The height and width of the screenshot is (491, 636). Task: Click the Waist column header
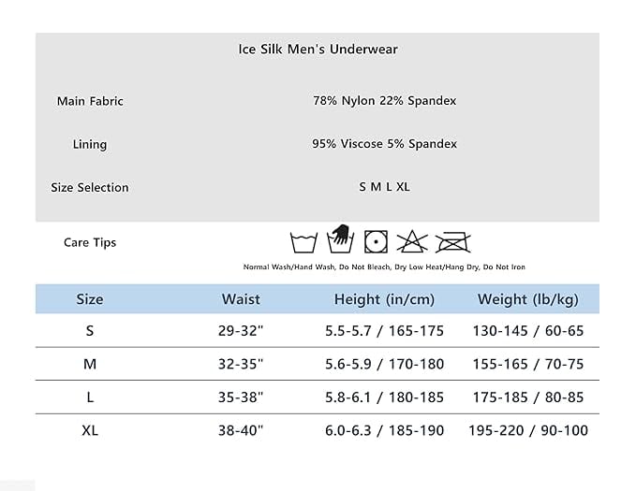click(241, 299)
